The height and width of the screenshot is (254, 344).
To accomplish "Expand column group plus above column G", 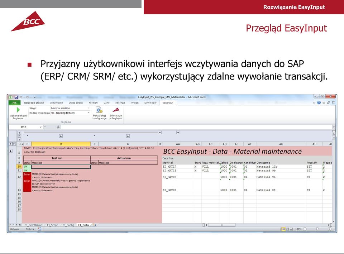I will (128, 136).
